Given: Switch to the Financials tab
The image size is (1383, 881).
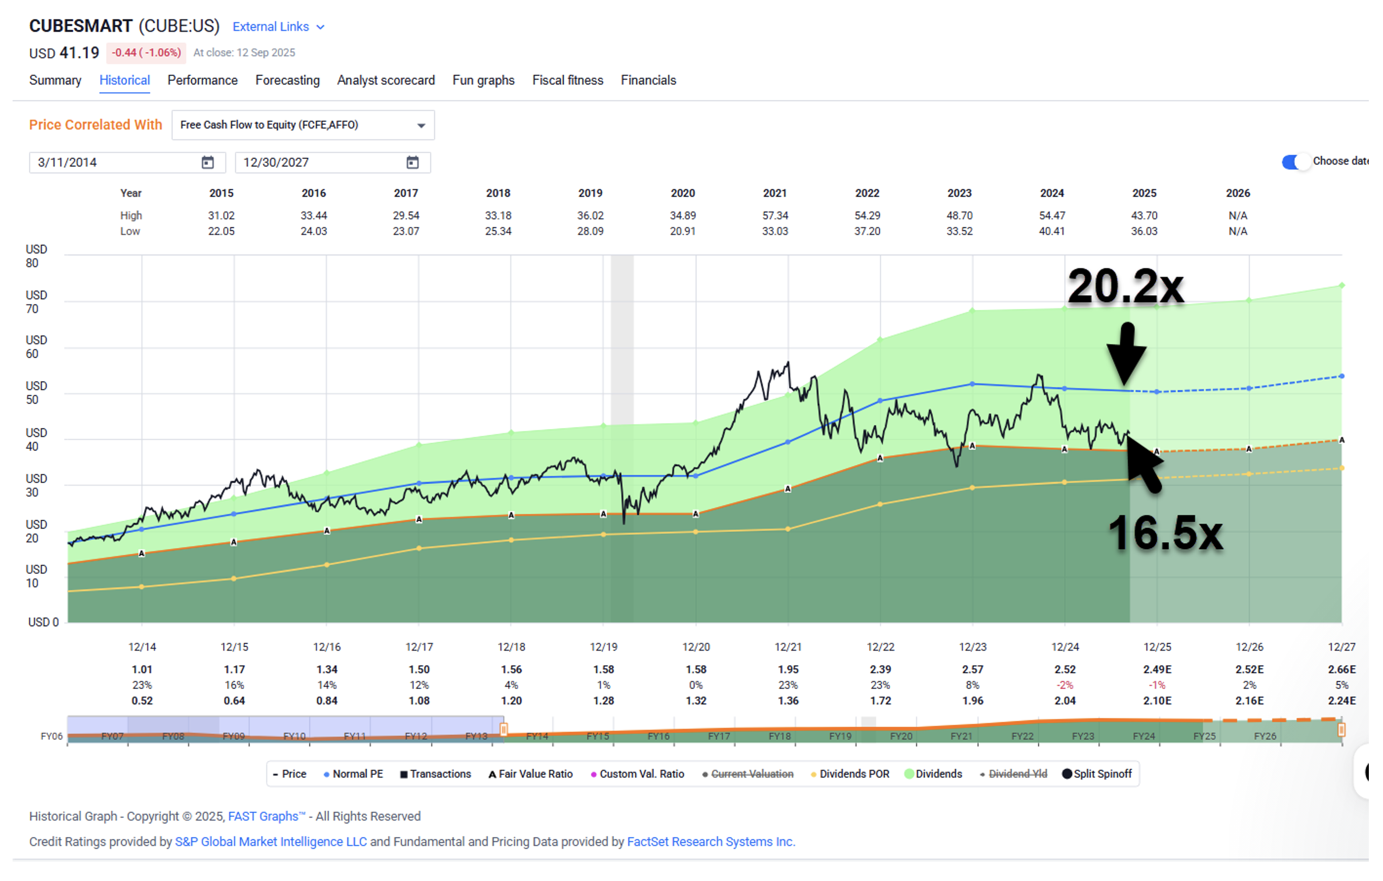Looking at the screenshot, I should coord(649,80).
